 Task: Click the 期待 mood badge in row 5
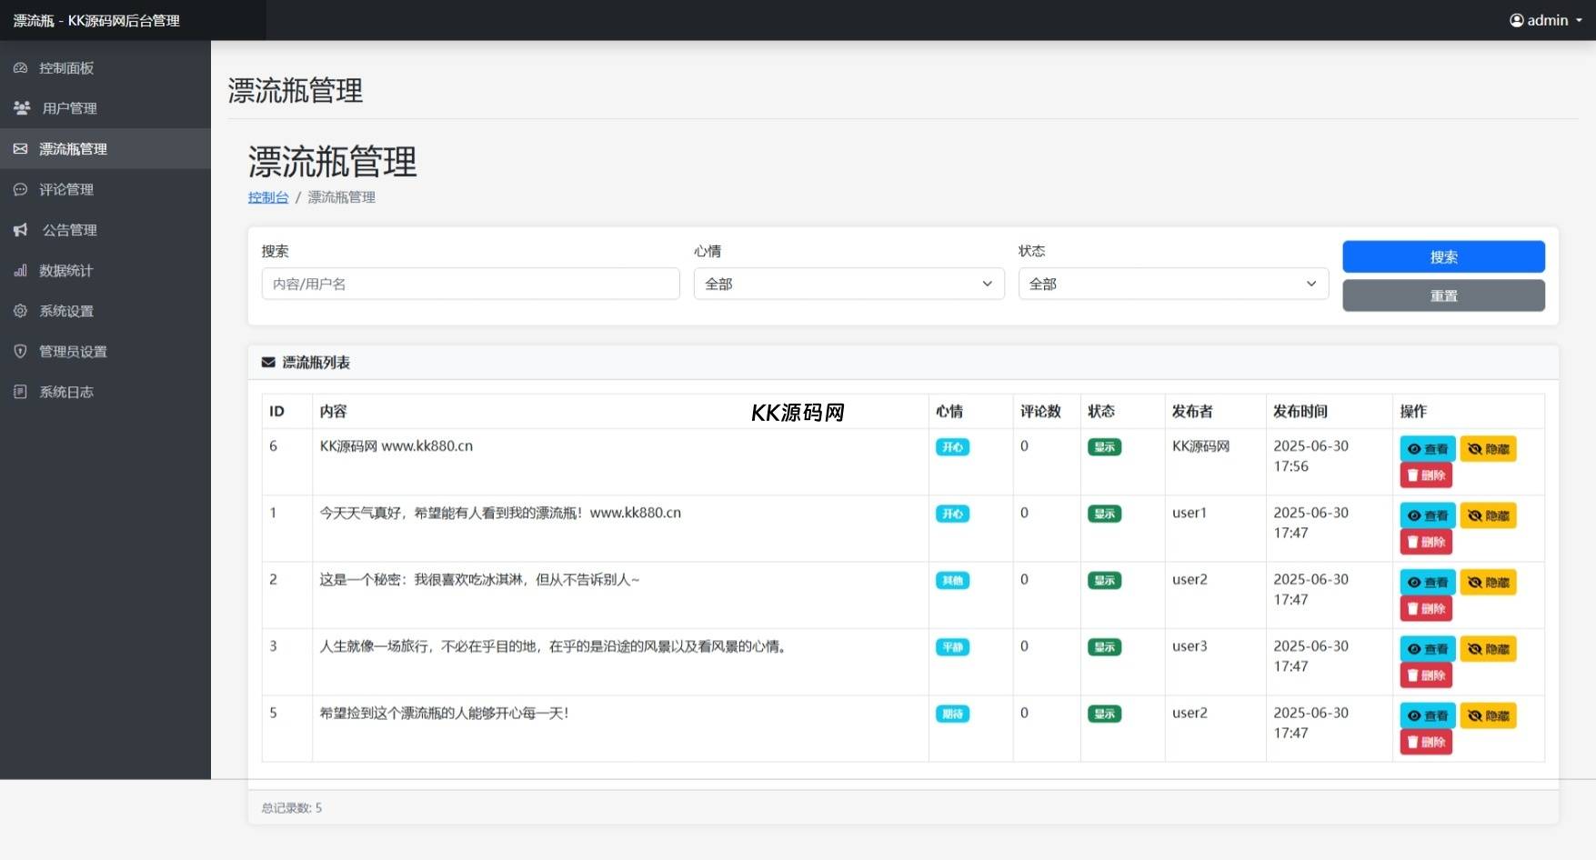[952, 714]
